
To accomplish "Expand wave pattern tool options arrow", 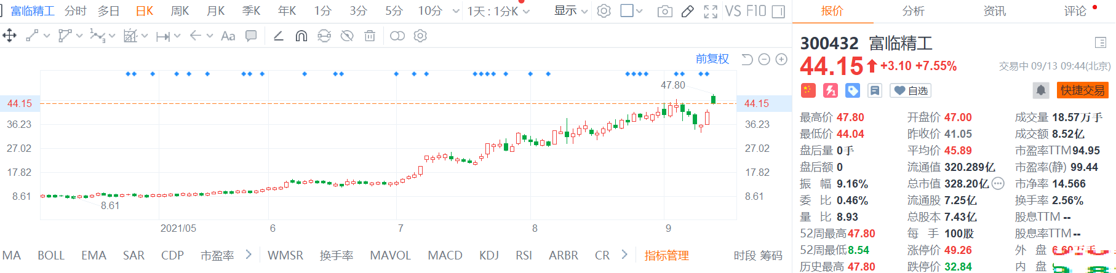I will point(112,36).
